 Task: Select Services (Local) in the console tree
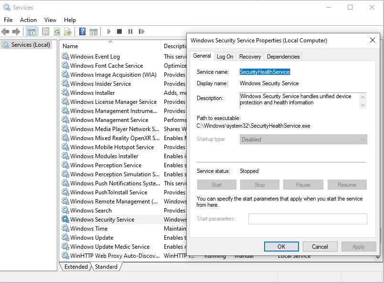[x=26, y=45]
